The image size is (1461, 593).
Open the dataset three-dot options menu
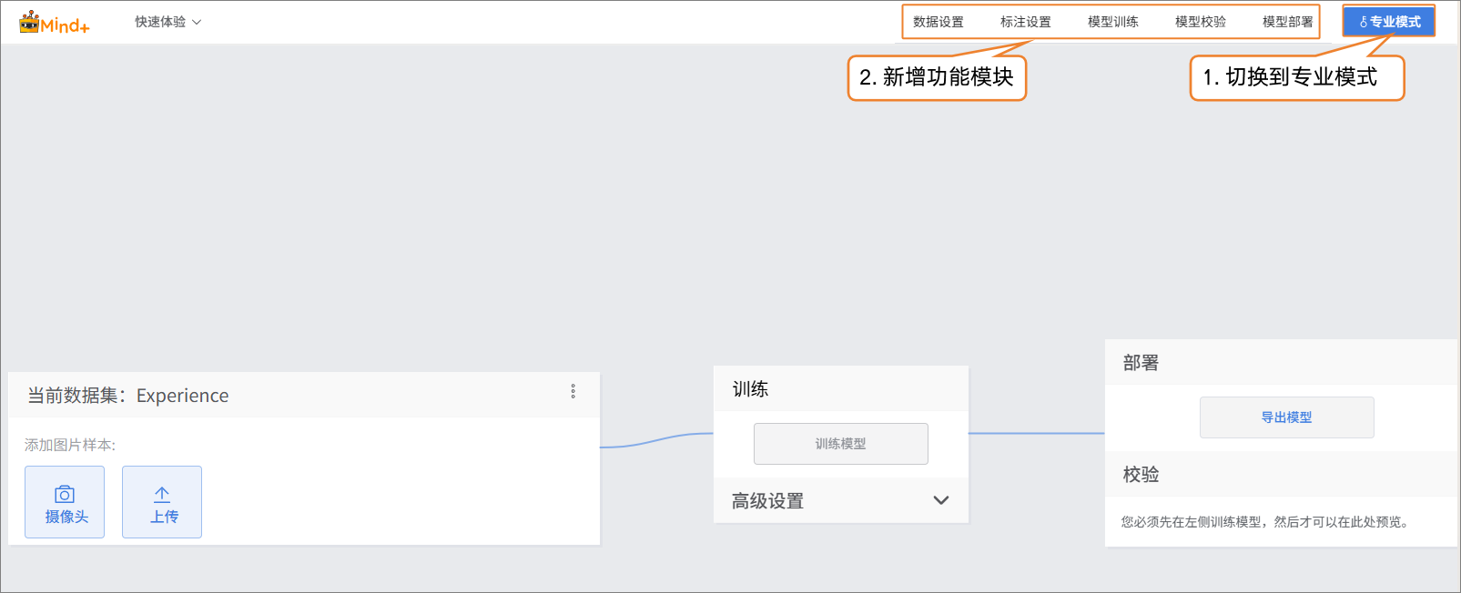coord(573,391)
